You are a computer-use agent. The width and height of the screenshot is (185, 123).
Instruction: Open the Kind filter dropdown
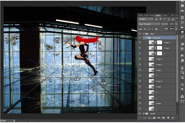click(146, 19)
